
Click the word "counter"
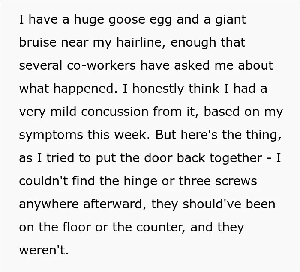159,228
